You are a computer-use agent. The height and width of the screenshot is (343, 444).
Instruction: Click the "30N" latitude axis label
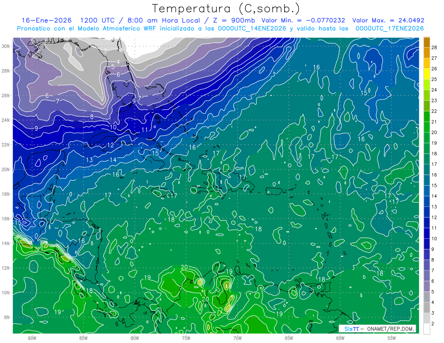click(x=6, y=46)
